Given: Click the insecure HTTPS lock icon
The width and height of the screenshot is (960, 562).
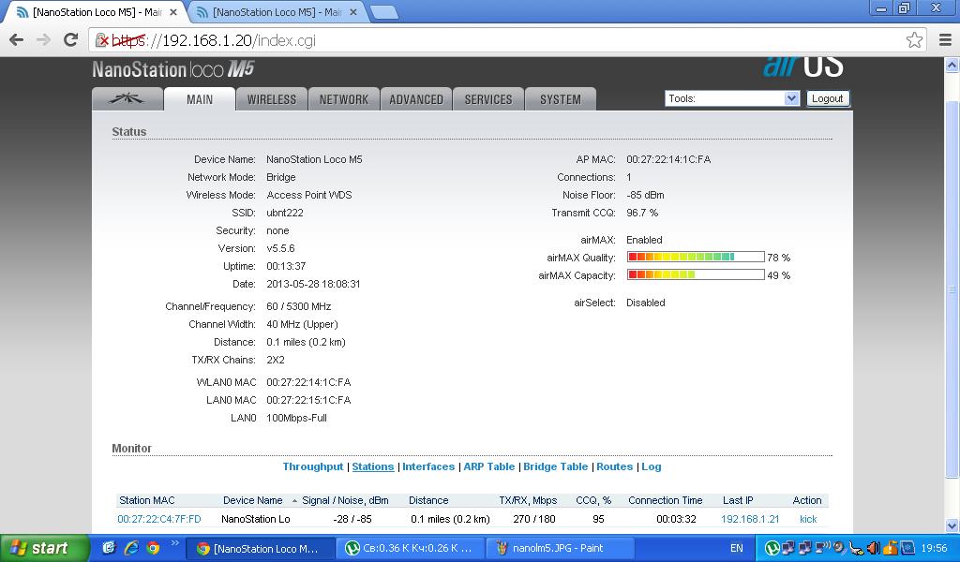Looking at the screenshot, I should pyautogui.click(x=103, y=40).
